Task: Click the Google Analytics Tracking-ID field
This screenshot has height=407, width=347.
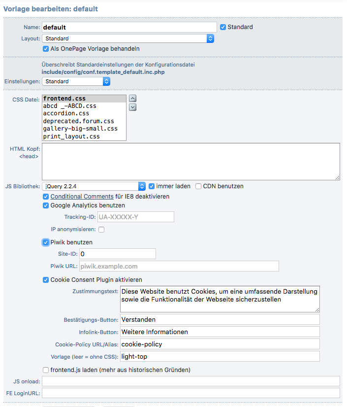Action: pos(135,217)
